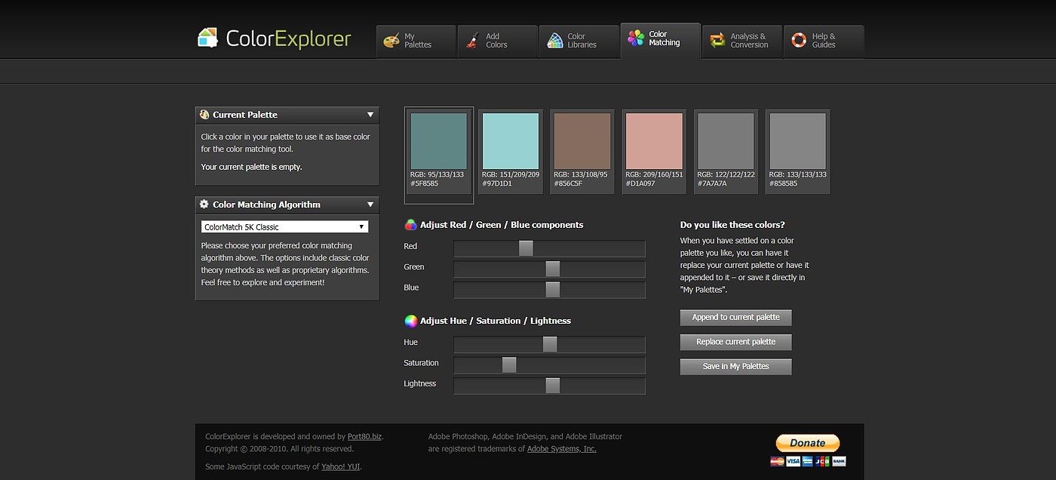Click the RGB circles icon above Red slider
The image size is (1056, 480).
coord(410,225)
